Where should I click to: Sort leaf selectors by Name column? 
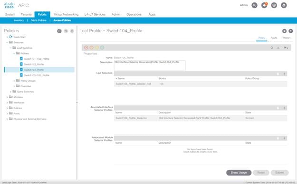121,78
